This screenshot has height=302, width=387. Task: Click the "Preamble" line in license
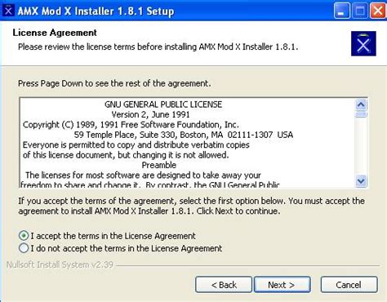pos(159,165)
